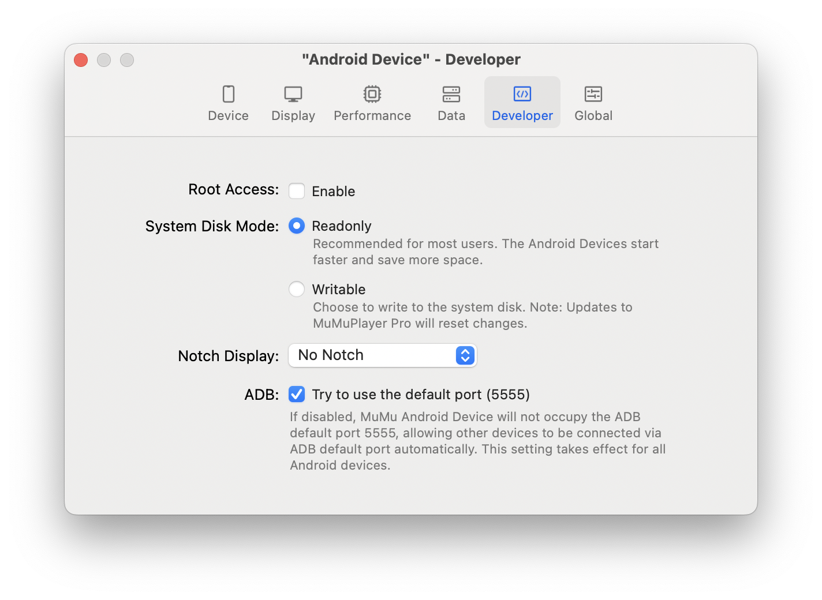Click the "Try to use the default port" text

[421, 395]
